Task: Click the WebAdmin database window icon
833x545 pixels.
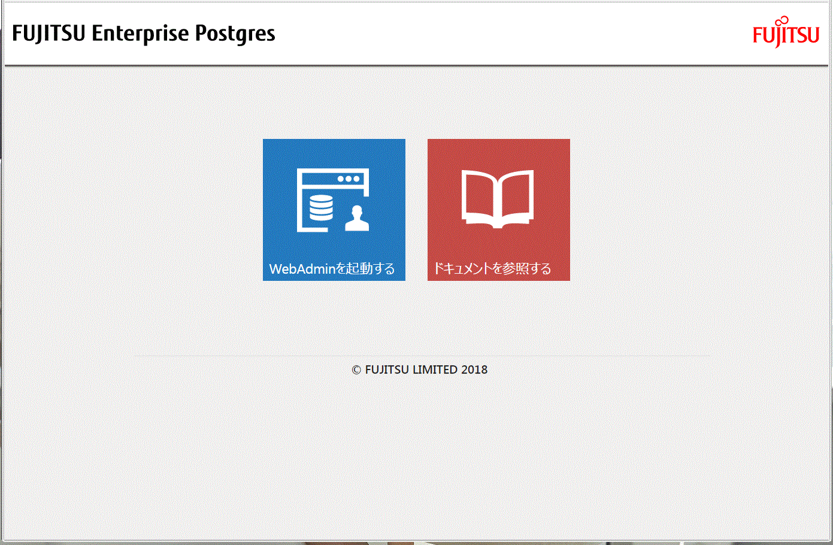Action: pyautogui.click(x=334, y=200)
